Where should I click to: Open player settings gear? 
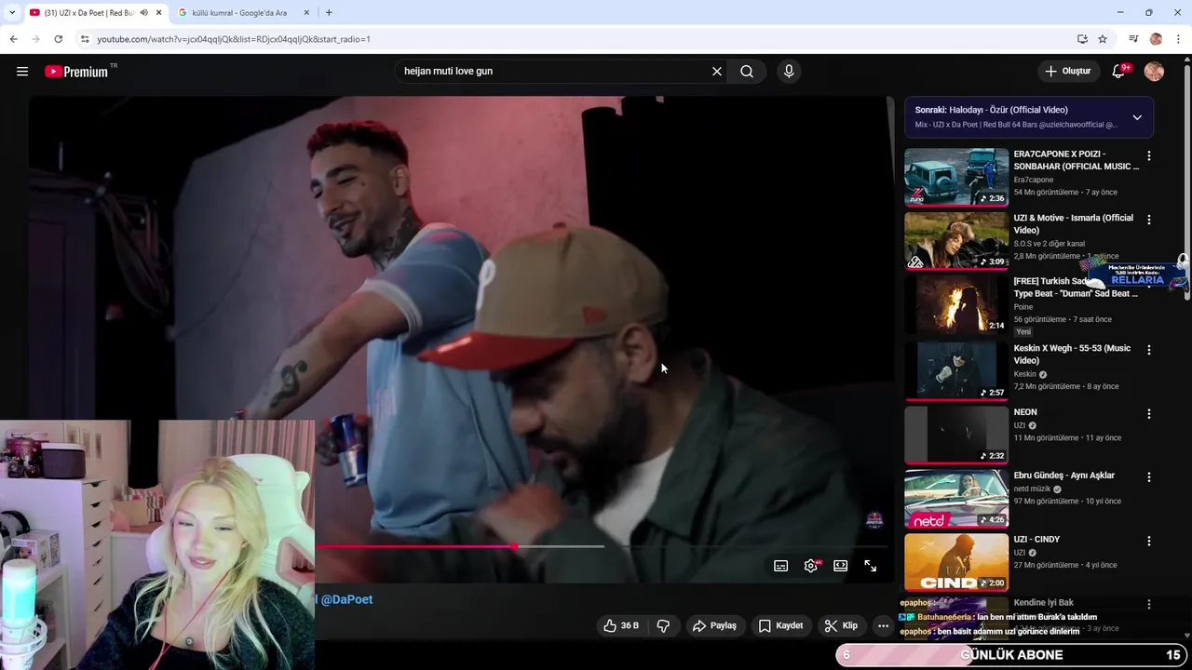[811, 566]
